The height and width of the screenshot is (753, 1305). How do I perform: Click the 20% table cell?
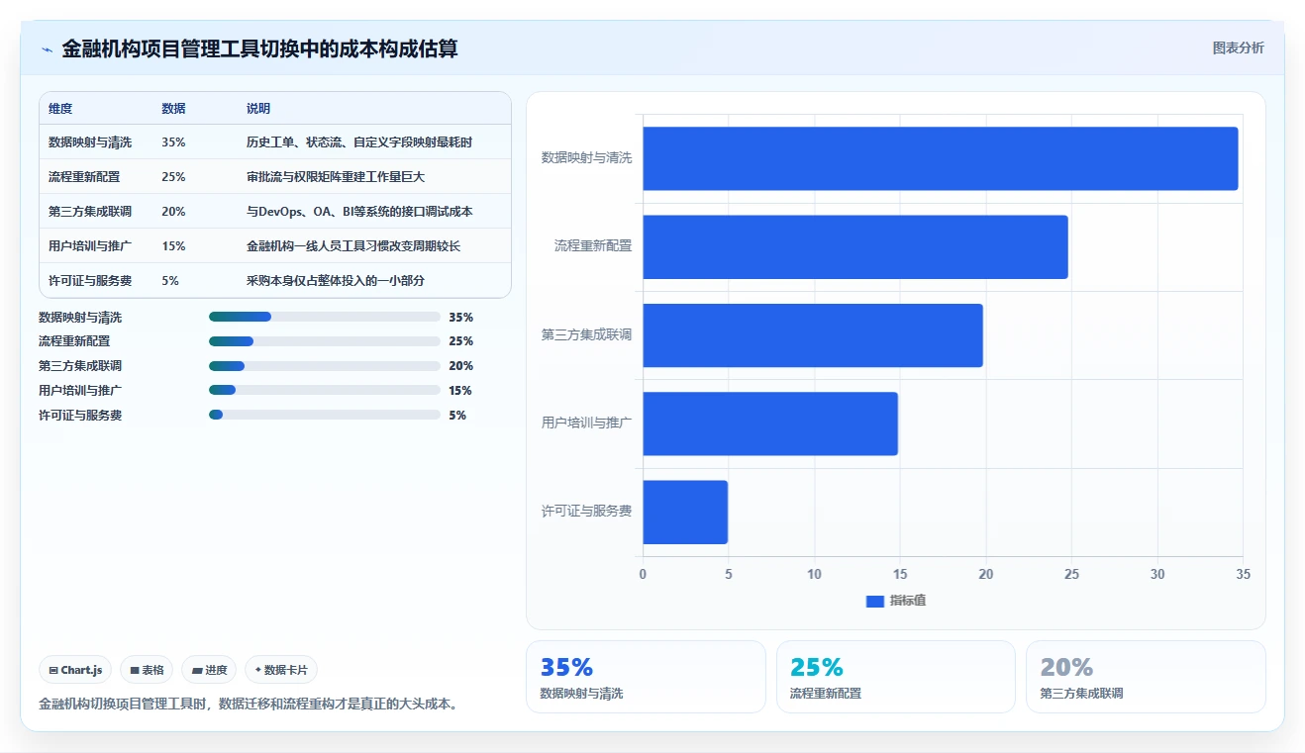pyautogui.click(x=173, y=212)
